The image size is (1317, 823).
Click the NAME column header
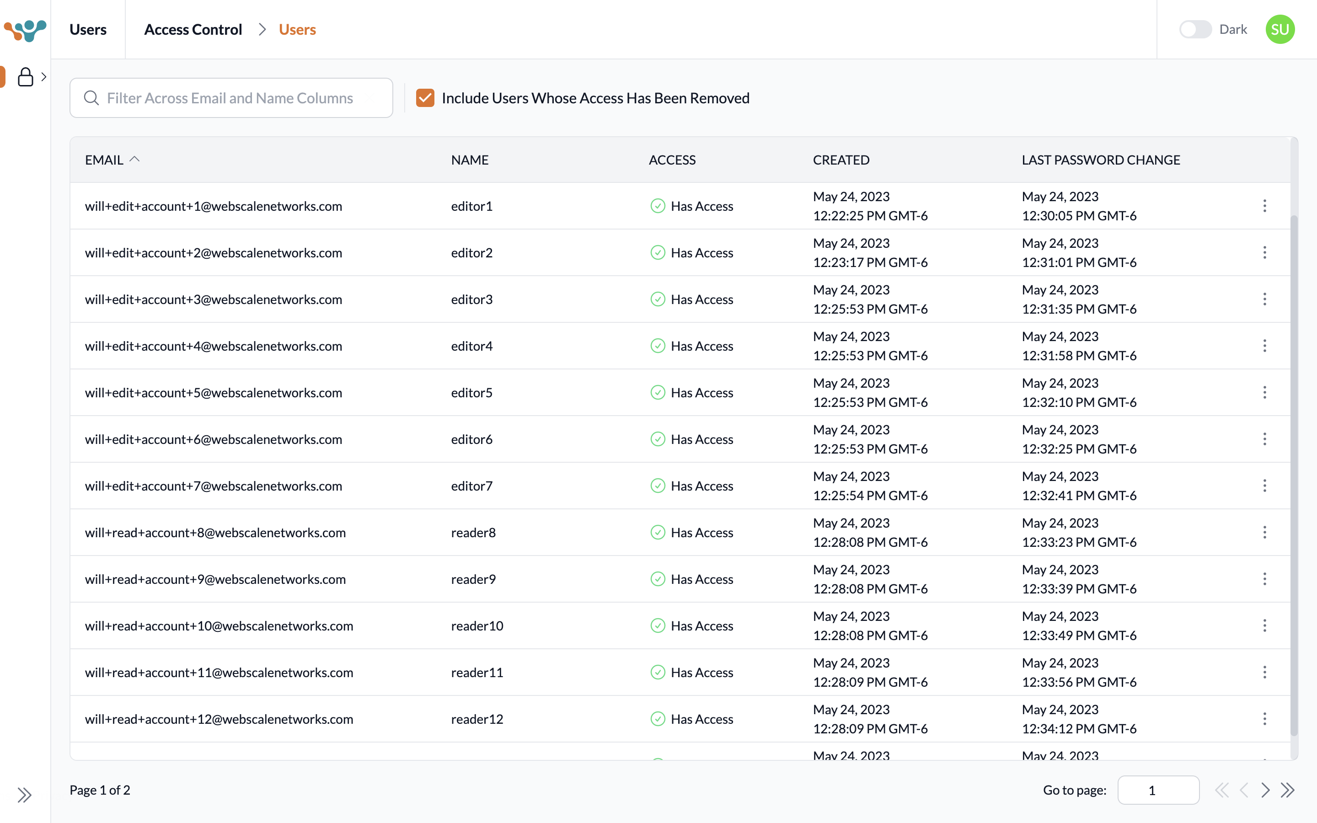(470, 160)
